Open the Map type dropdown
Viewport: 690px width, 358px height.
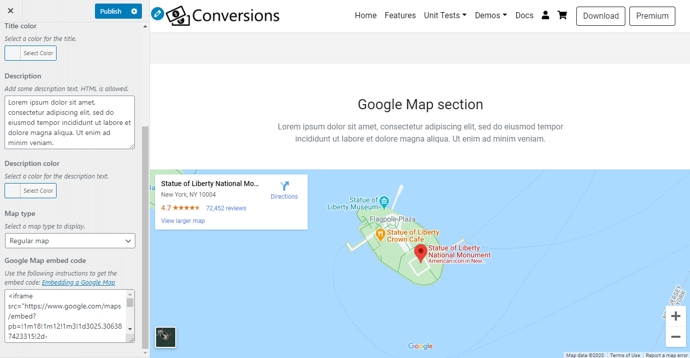tap(70, 241)
